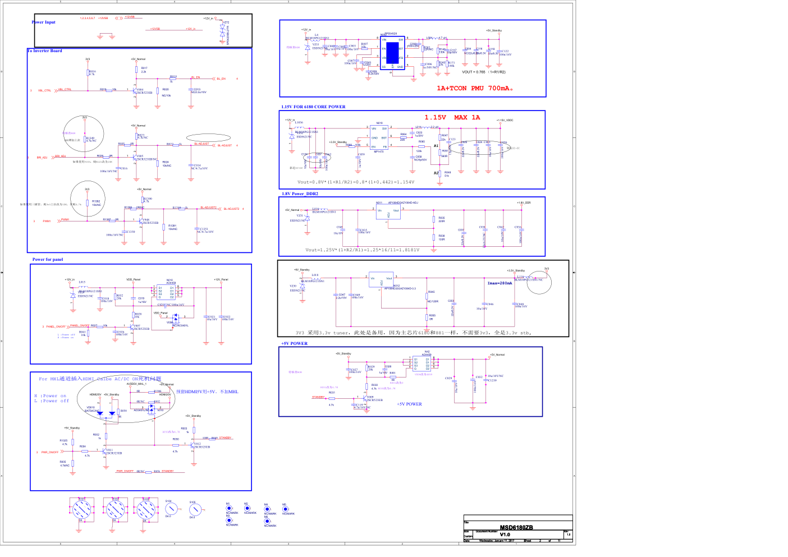788x557 pixels.
Task: Click the PANEL_ON/OFF input label
Action: pyautogui.click(x=56, y=326)
